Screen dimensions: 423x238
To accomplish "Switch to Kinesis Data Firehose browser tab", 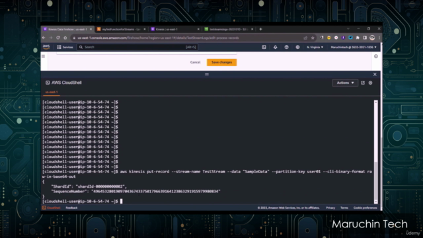I will pyautogui.click(x=67, y=29).
